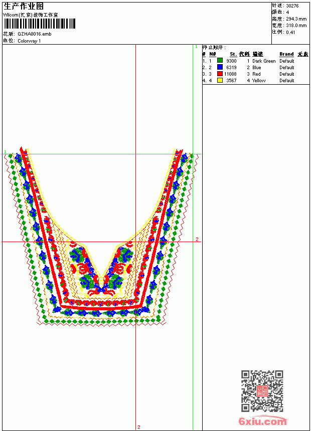The width and height of the screenshot is (311, 431).
Task: Select the Red thread color swatch
Action: (220, 74)
